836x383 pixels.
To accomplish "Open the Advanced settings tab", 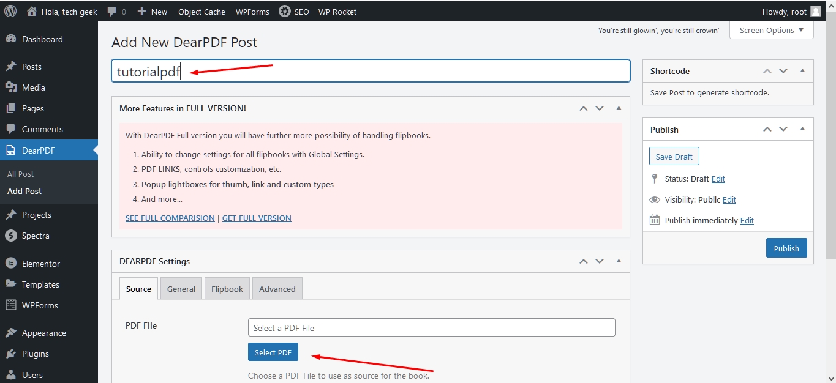I will [277, 289].
